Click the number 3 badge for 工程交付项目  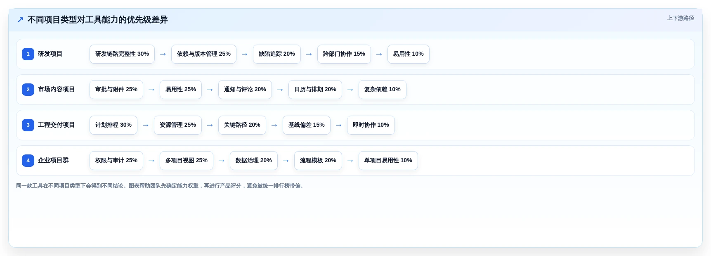click(x=28, y=125)
